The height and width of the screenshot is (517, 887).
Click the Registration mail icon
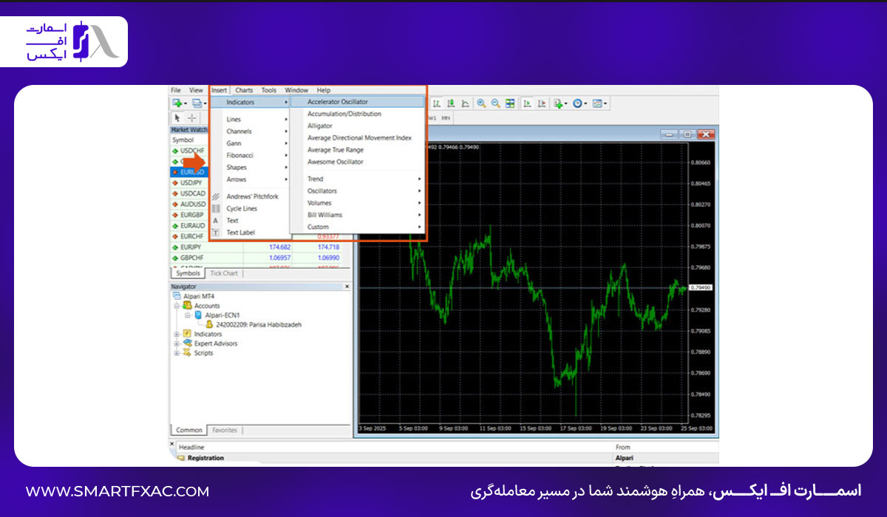coord(181,458)
